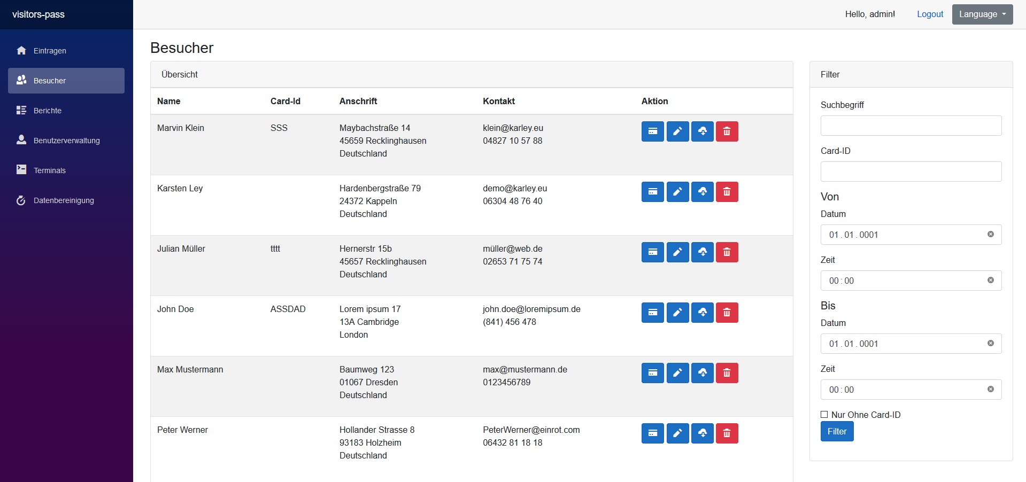Clear the Von Datum field

click(x=990, y=234)
